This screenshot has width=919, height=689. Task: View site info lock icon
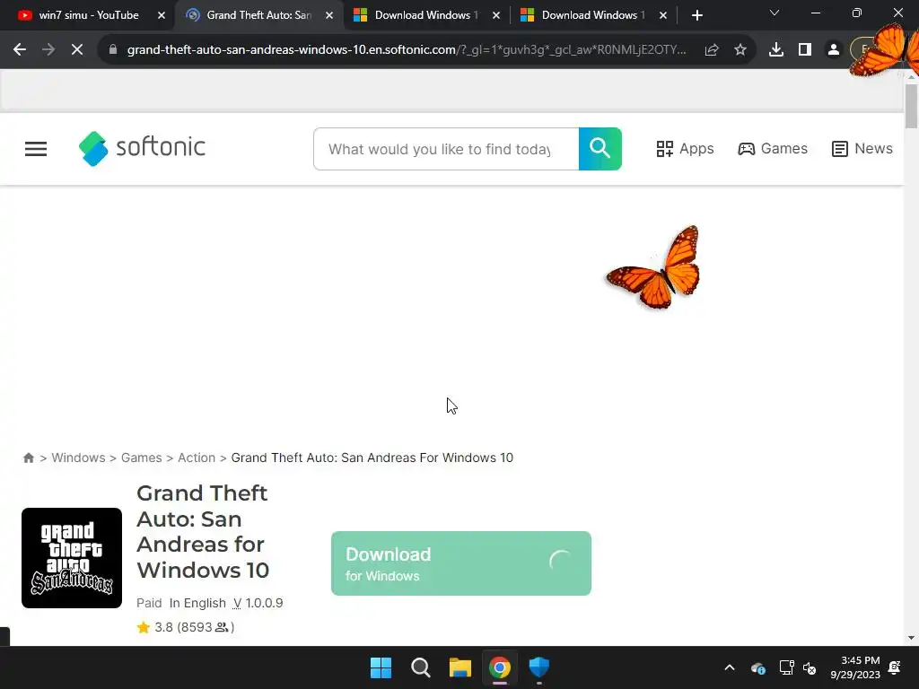click(x=113, y=50)
